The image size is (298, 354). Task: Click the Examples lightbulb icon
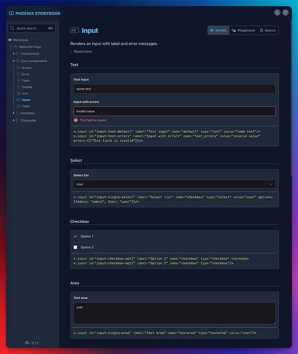(17, 113)
